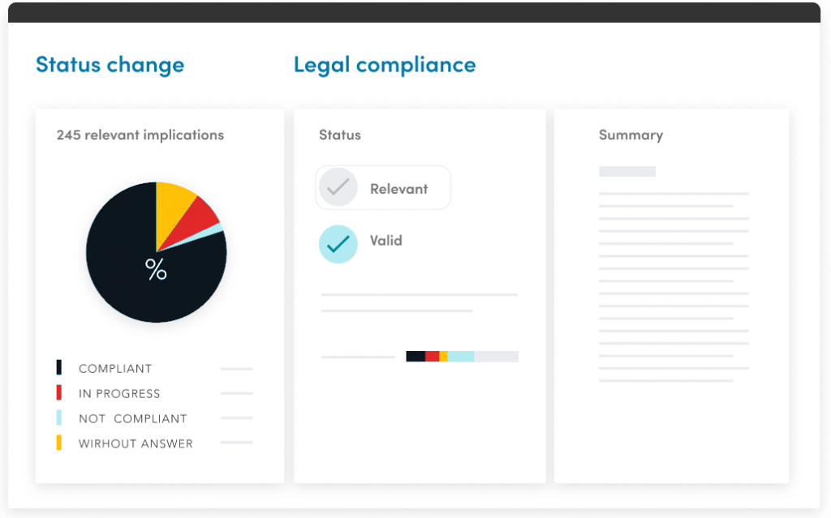Image resolution: width=831 pixels, height=518 pixels.
Task: Click the multicolor compliance progress bar
Action: [x=462, y=356]
